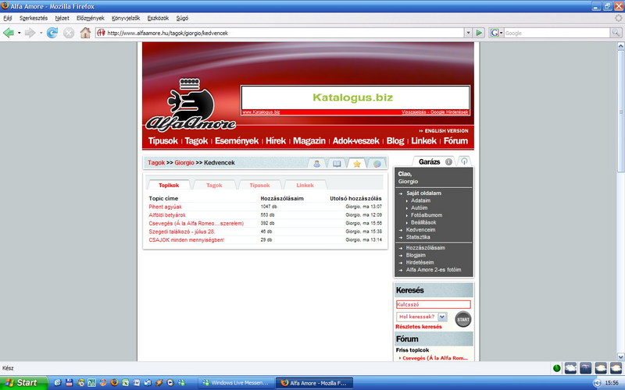Image resolution: width=625 pixels, height=390 pixels.
Task: Switch to Windows Live Messenger taskbar button
Action: 236,383
